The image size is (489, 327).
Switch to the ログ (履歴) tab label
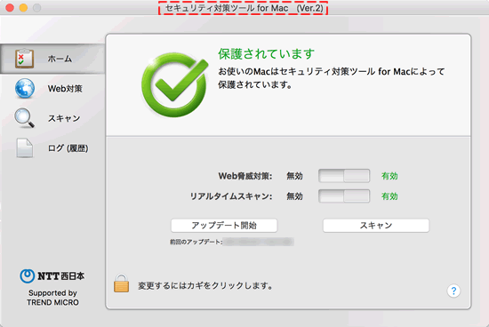tap(68, 148)
